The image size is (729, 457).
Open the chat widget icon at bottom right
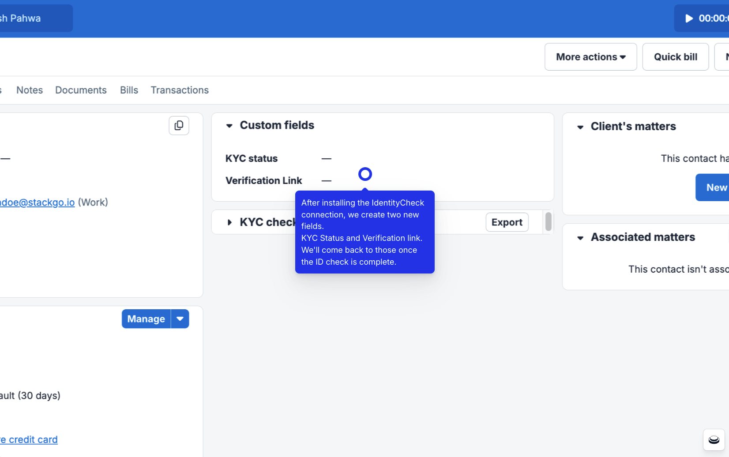pos(714,440)
